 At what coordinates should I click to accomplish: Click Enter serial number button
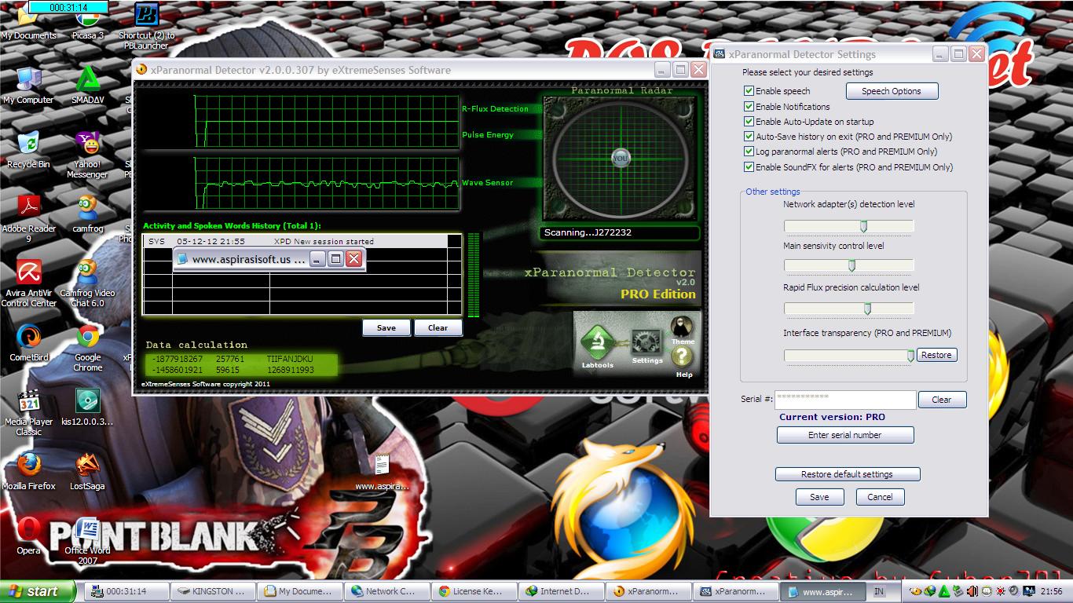[845, 435]
